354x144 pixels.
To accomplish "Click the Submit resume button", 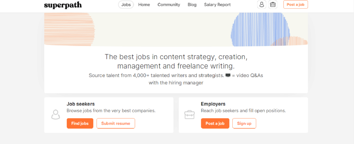I will tap(115, 123).
